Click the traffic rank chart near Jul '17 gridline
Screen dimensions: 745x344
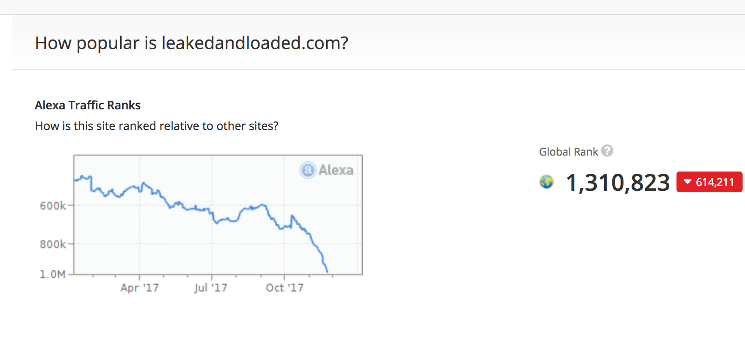[211, 214]
